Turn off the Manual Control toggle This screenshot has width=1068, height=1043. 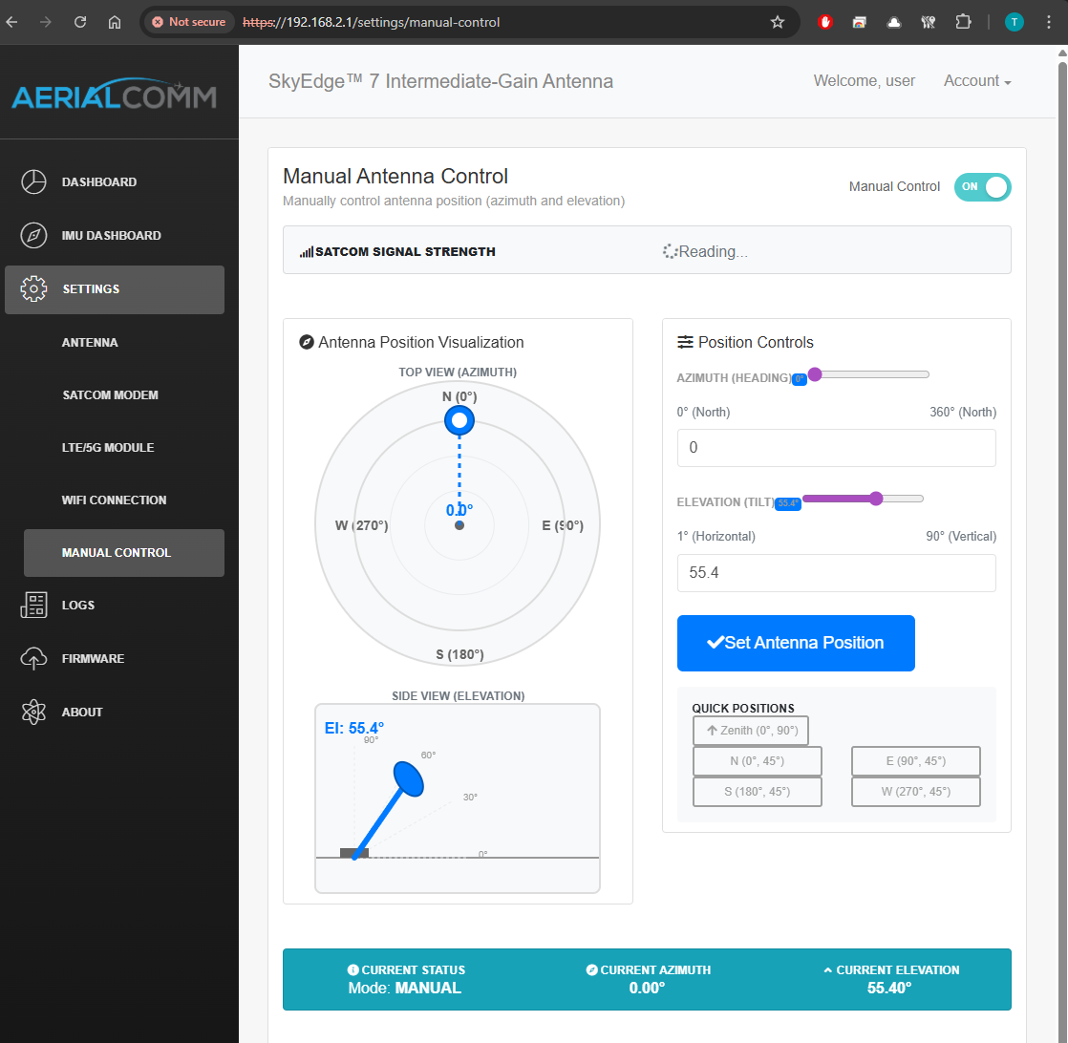[x=982, y=186]
